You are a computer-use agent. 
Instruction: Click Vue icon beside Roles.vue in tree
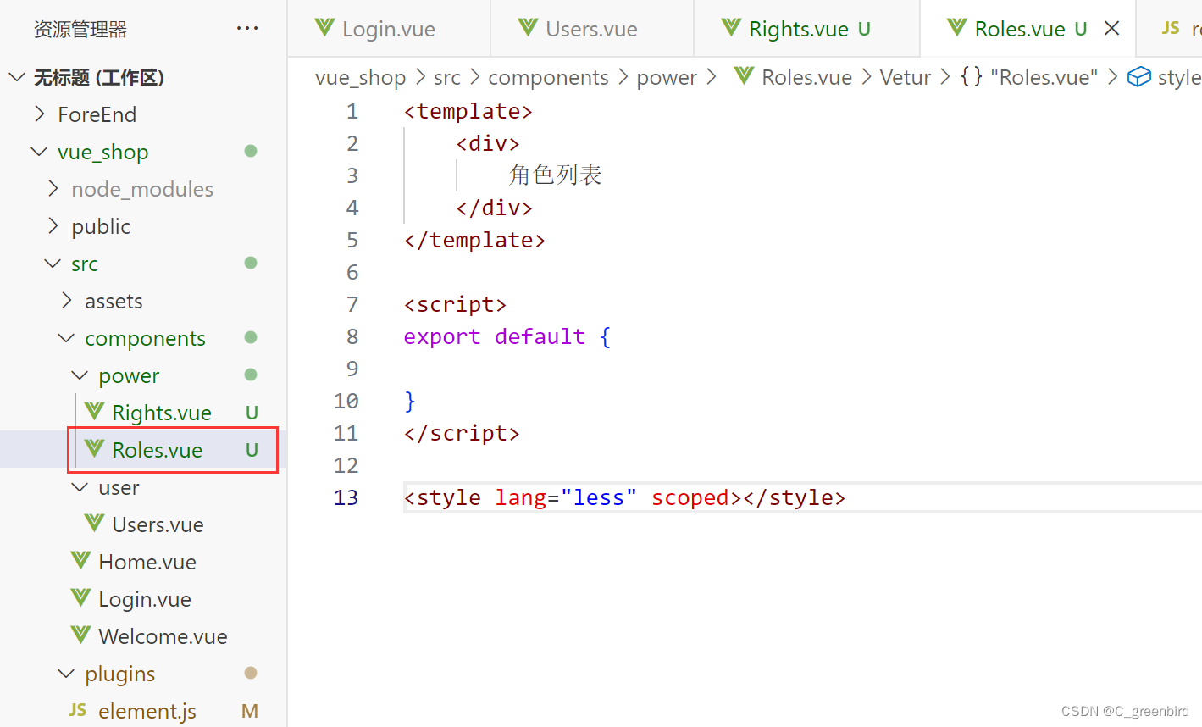click(94, 449)
